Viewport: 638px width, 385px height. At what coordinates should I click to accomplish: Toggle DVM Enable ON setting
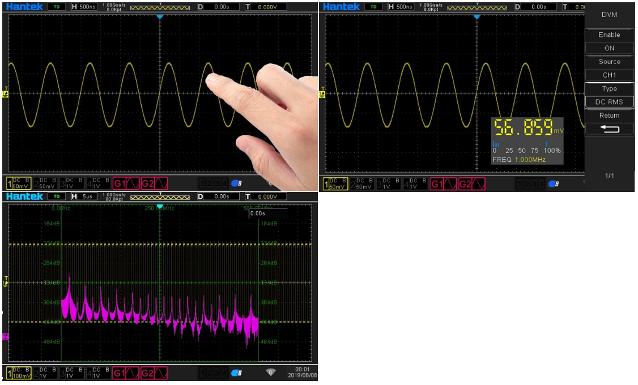click(609, 48)
